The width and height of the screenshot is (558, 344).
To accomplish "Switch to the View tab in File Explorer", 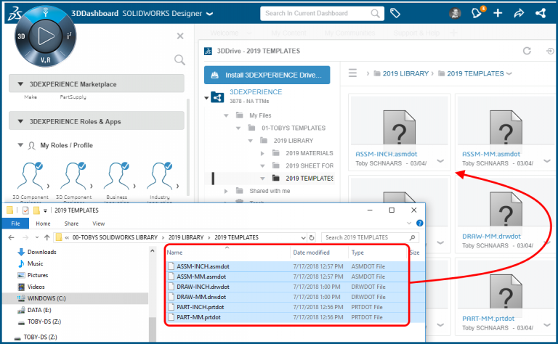I will [x=98, y=224].
